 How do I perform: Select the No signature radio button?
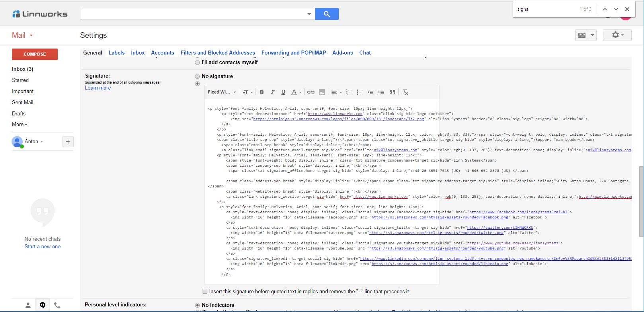pyautogui.click(x=197, y=76)
